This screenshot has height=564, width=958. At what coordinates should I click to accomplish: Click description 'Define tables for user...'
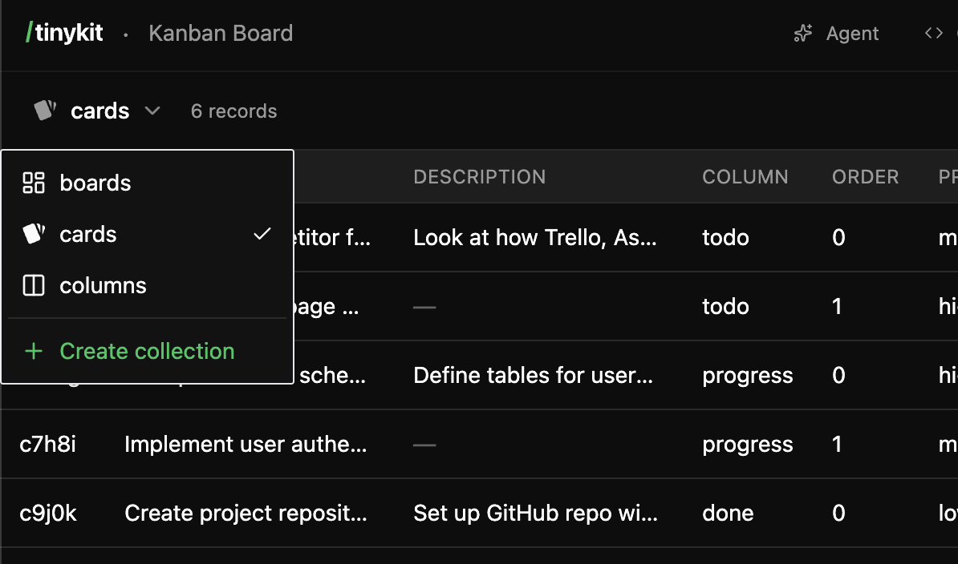pyautogui.click(x=534, y=375)
